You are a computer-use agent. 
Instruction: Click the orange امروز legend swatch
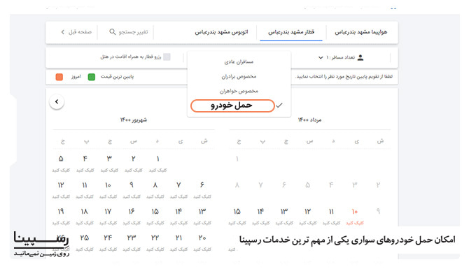[59, 77]
